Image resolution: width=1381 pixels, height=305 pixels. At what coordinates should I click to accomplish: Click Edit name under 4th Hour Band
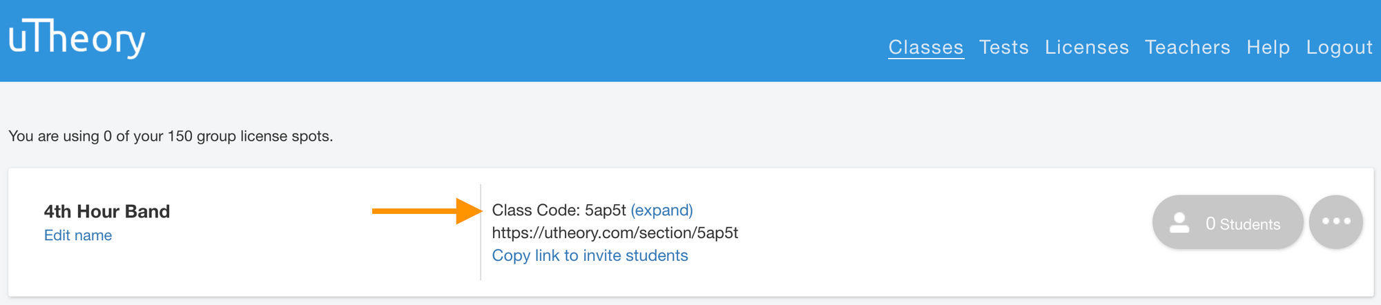(x=78, y=235)
